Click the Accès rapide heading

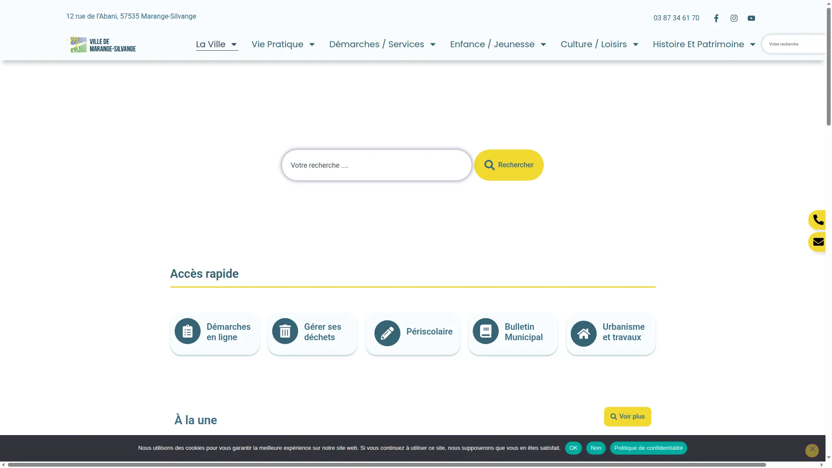pos(204,274)
